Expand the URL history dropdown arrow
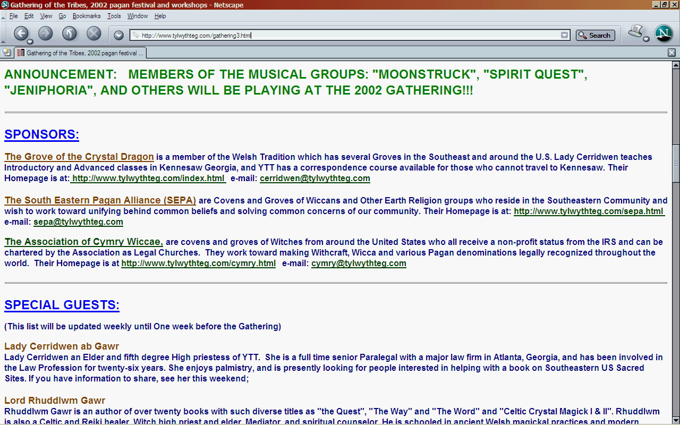Screen dimensions: 680x425 tap(564, 35)
